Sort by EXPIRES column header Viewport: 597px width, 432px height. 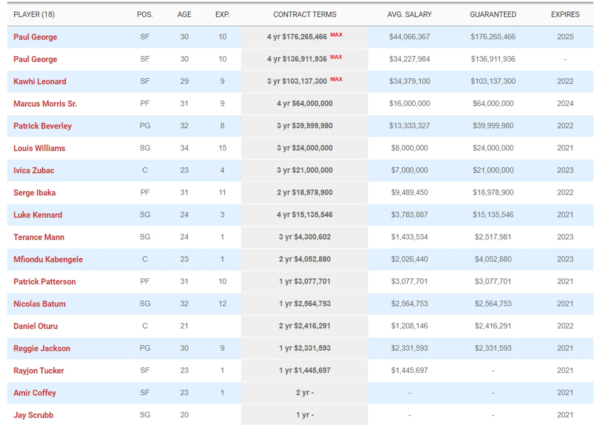pos(565,15)
